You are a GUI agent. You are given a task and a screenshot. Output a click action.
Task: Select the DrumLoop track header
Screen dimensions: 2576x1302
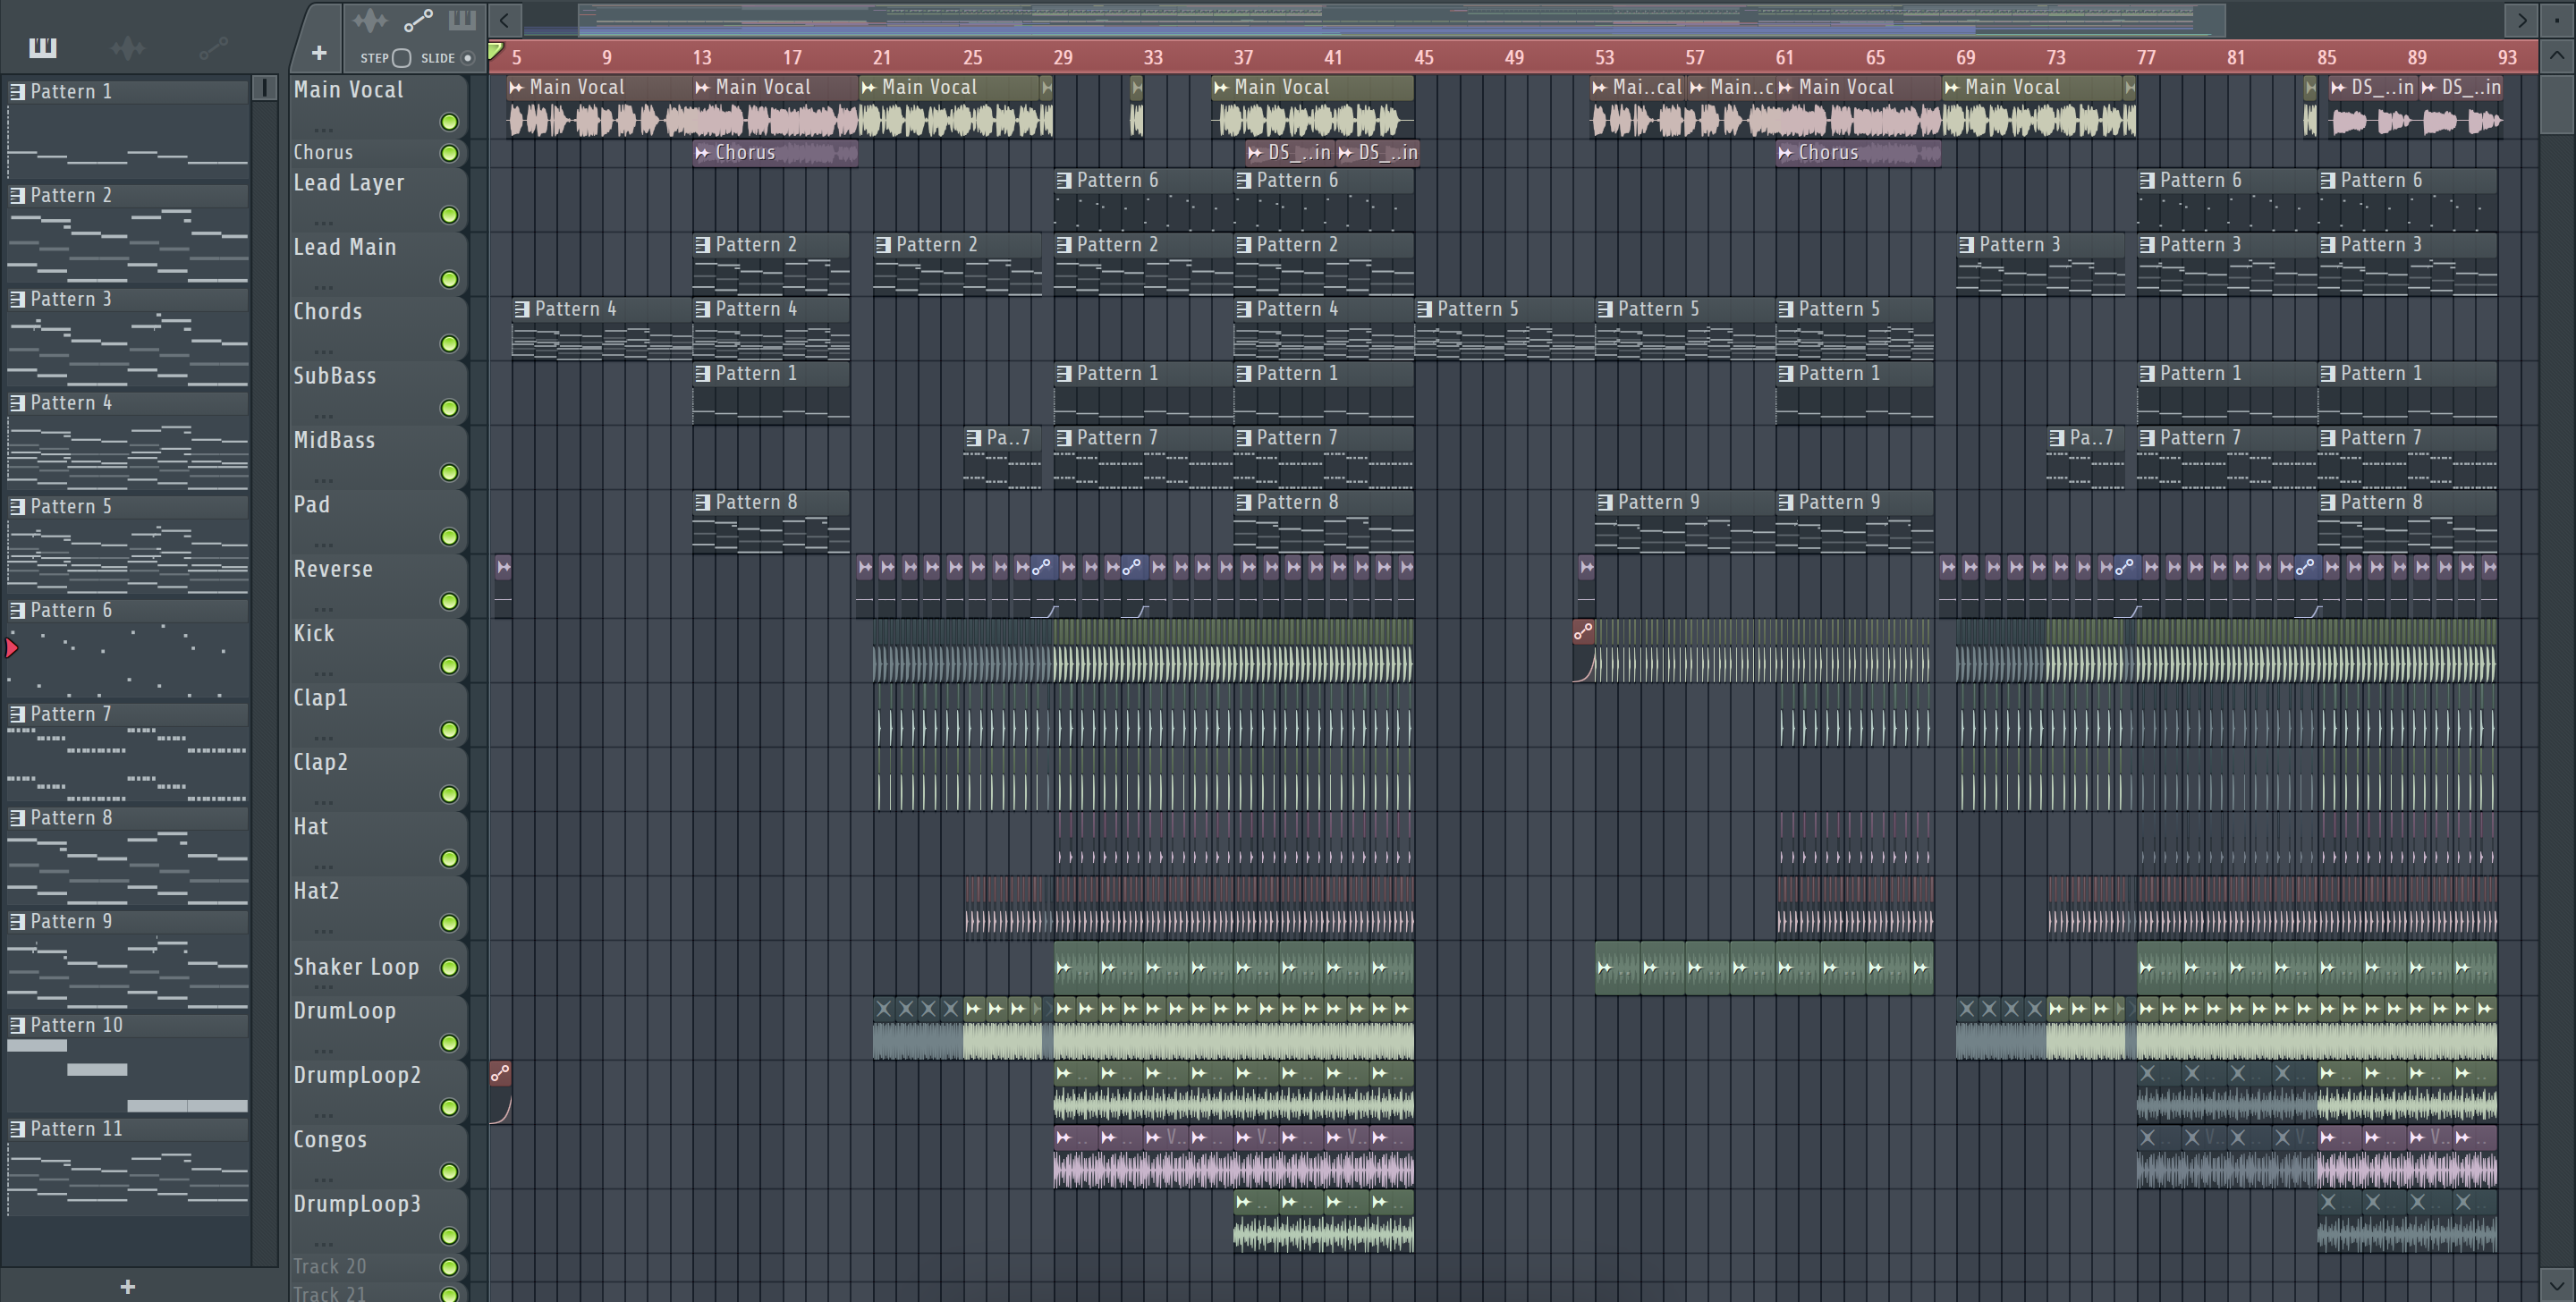click(378, 1028)
